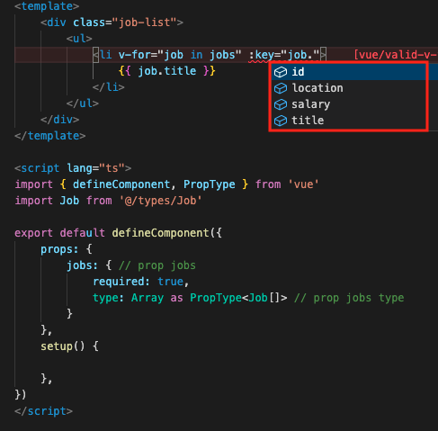Click the '@/types/Job' import path
The image size is (438, 431).
click(160, 201)
